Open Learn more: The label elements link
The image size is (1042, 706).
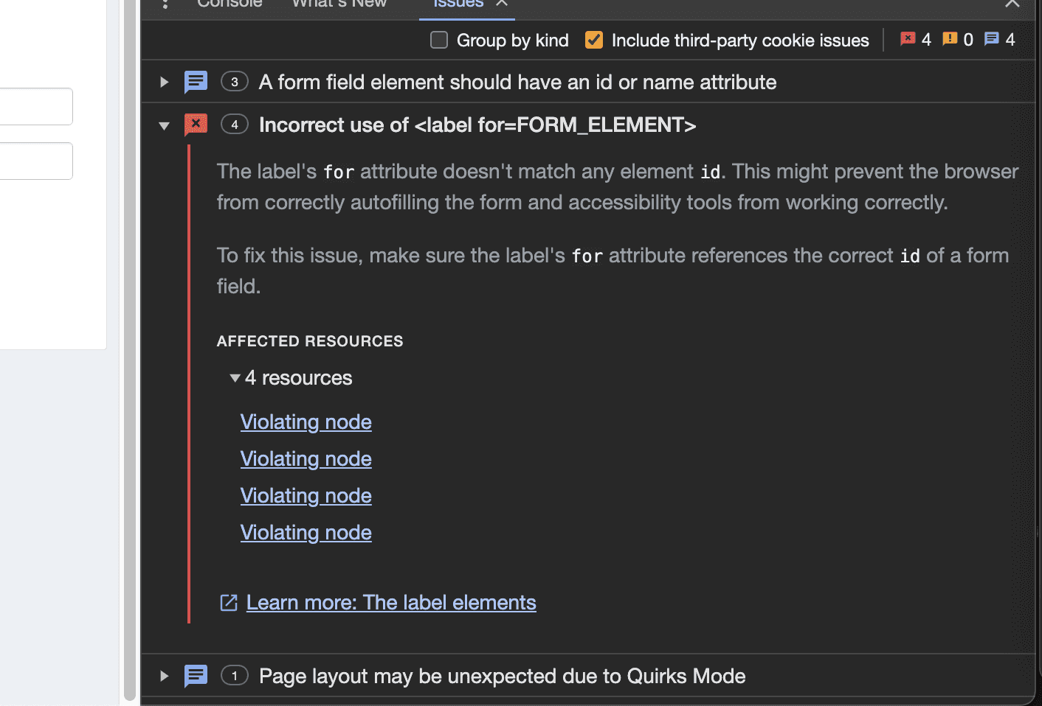[391, 603]
